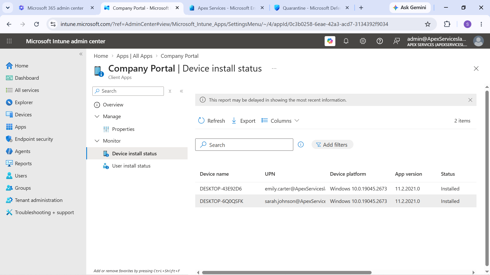The height and width of the screenshot is (275, 490).
Task: Open notifications bell icon
Action: click(x=346, y=41)
